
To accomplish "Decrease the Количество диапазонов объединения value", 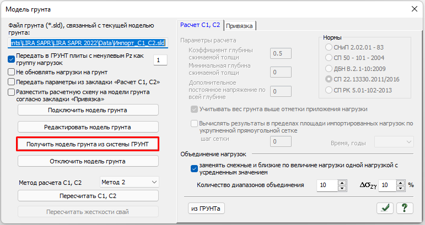I will (x=342, y=188).
